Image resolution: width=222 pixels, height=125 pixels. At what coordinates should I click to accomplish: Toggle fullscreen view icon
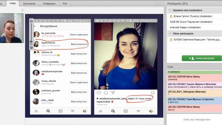tap(162, 4)
